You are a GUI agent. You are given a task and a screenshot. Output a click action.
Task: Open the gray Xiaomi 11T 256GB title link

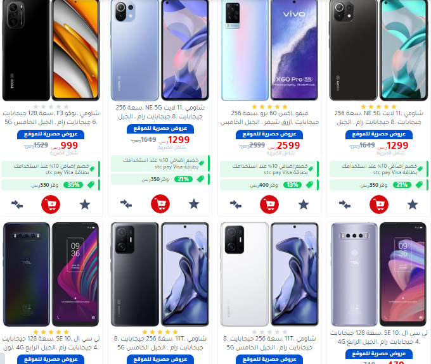click(x=160, y=343)
